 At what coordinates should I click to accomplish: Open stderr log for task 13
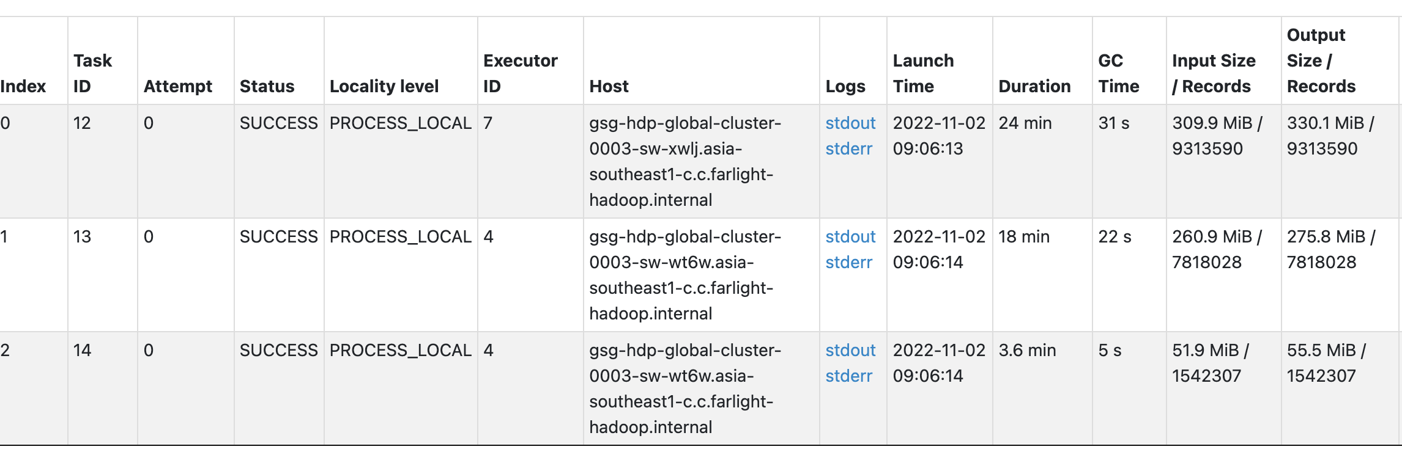pyautogui.click(x=850, y=262)
